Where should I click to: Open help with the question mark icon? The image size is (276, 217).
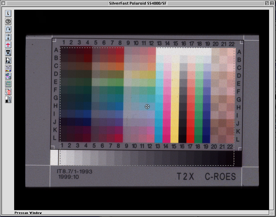coord(8,21)
